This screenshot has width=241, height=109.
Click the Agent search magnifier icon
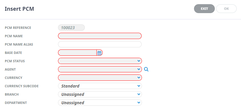[146, 69]
